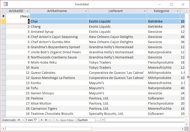Select the Chang article name cell

(59, 26)
